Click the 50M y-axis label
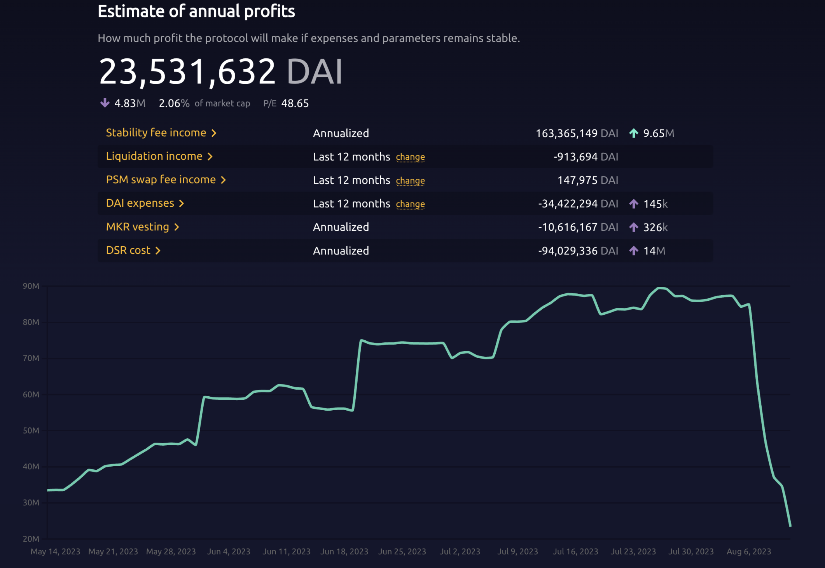 point(31,430)
